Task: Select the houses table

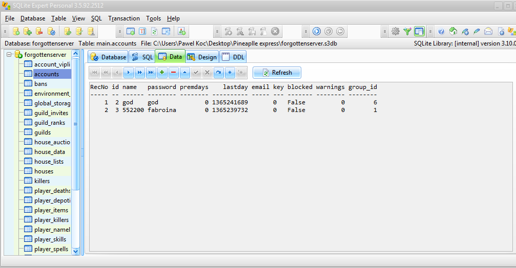Action: pos(44,171)
